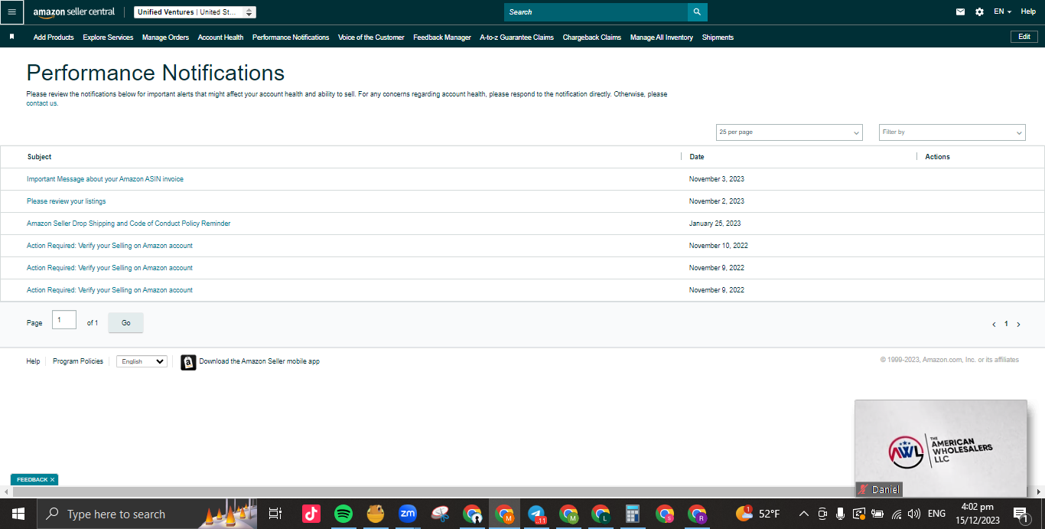Click the Go page button
The height and width of the screenshot is (529, 1045).
(125, 323)
